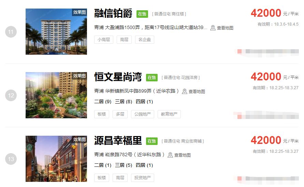The height and width of the screenshot is (187, 304).
Task: Click map pin icon for 源昌幸福里
Action: point(170,155)
